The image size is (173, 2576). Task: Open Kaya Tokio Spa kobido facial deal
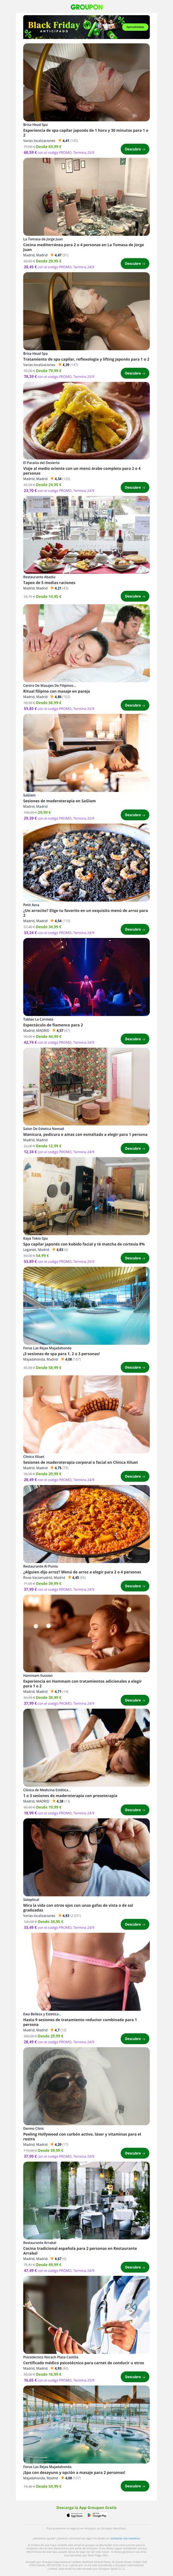[84, 1244]
